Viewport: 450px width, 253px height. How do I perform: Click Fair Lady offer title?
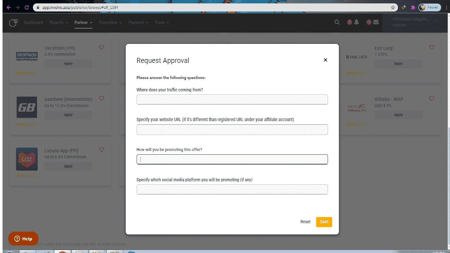click(384, 48)
